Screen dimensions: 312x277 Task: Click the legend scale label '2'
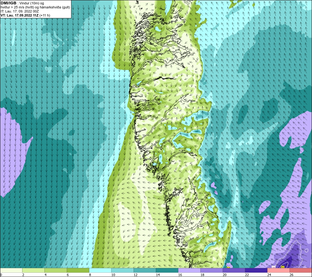pyautogui.click(x=23, y=275)
